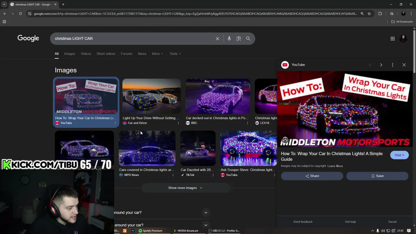Open preview panel three-dot options
Viewport: 416px width, 234px height.
393,65
